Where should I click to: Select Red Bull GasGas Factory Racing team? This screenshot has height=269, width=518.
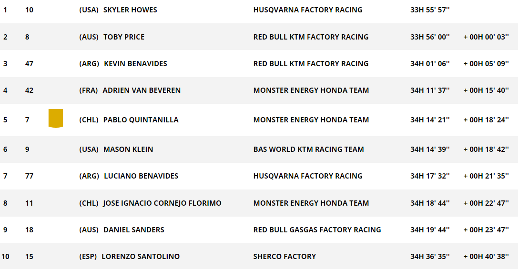point(317,230)
